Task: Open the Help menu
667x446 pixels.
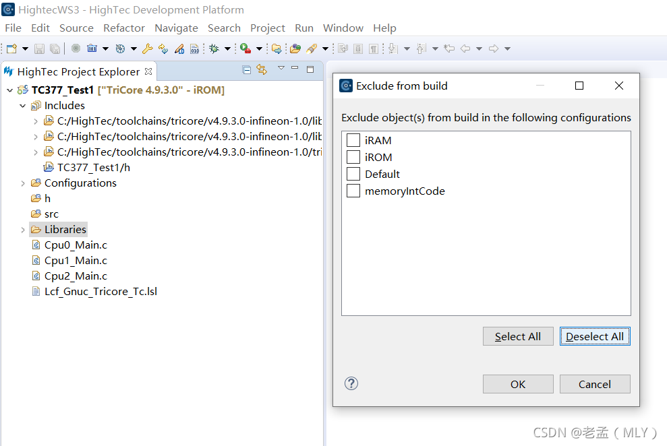Action: pyautogui.click(x=384, y=28)
